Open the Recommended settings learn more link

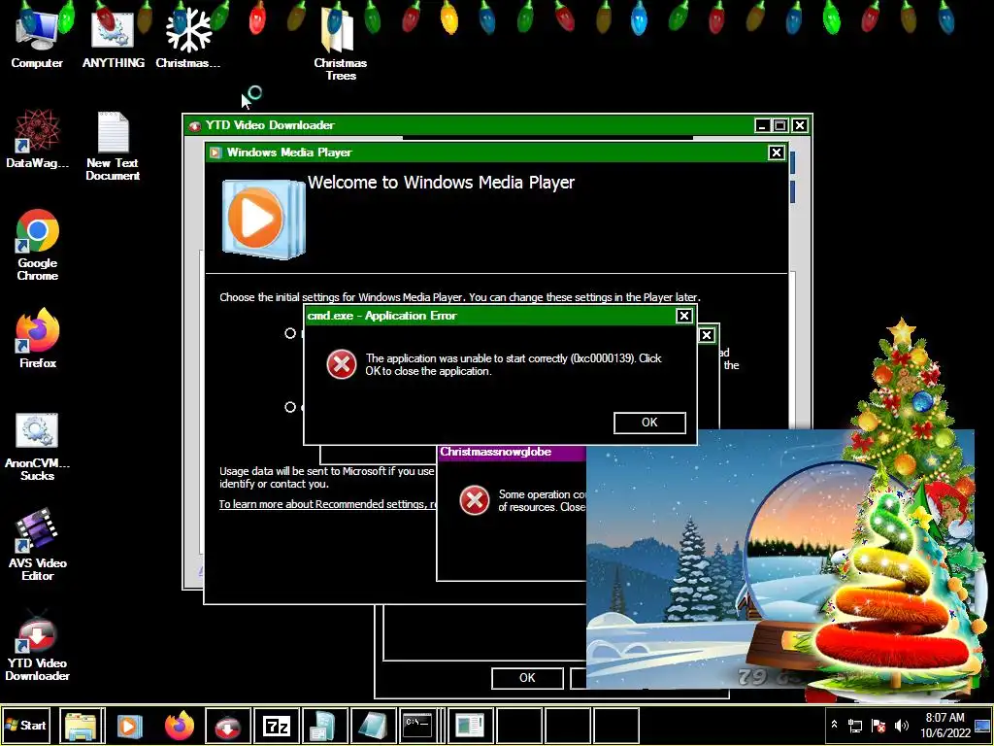328,504
